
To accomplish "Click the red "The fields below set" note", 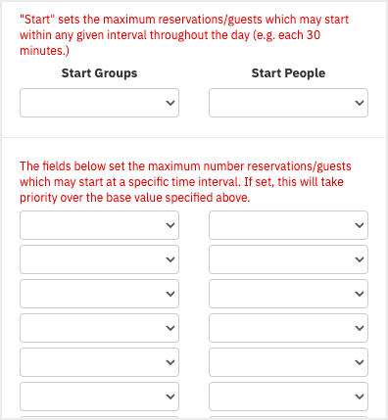I will click(x=185, y=182).
